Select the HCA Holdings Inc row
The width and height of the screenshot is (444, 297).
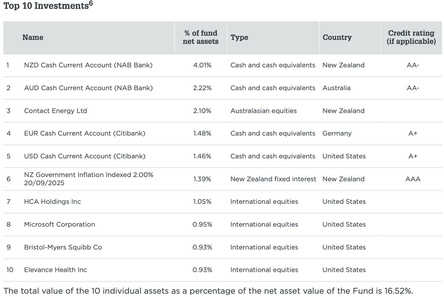222,202
